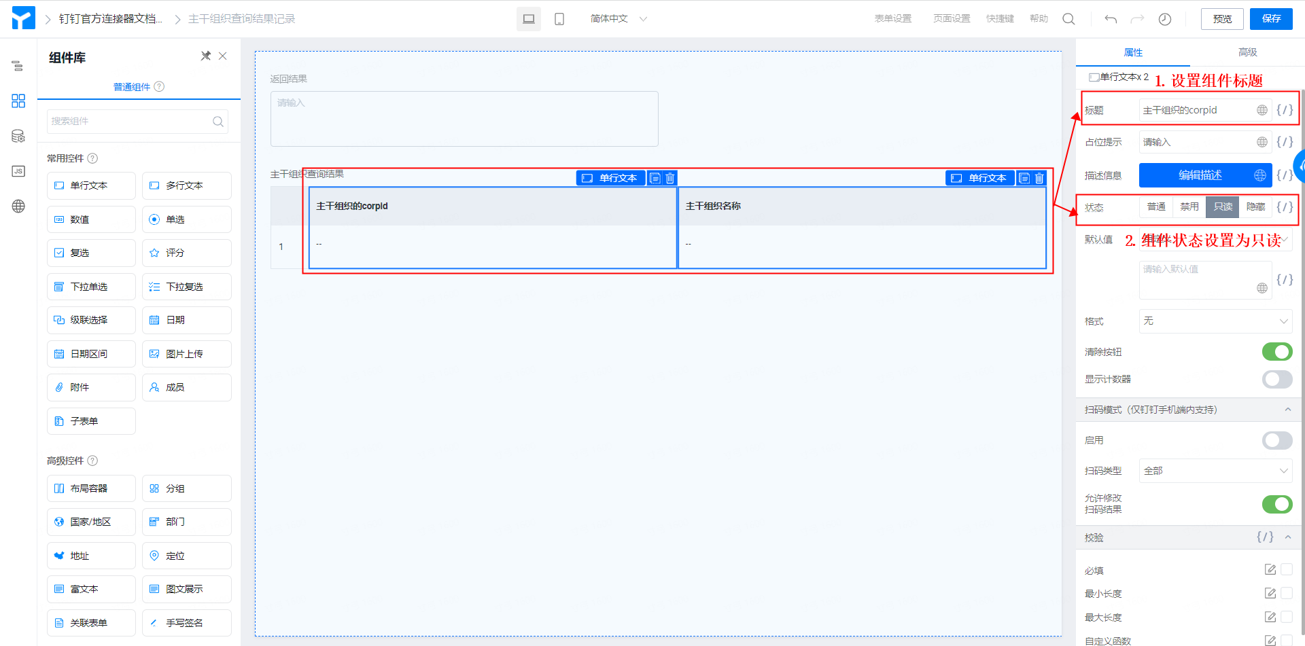Collapse the 扫码模式 section
The height and width of the screenshot is (646, 1305).
click(1287, 410)
